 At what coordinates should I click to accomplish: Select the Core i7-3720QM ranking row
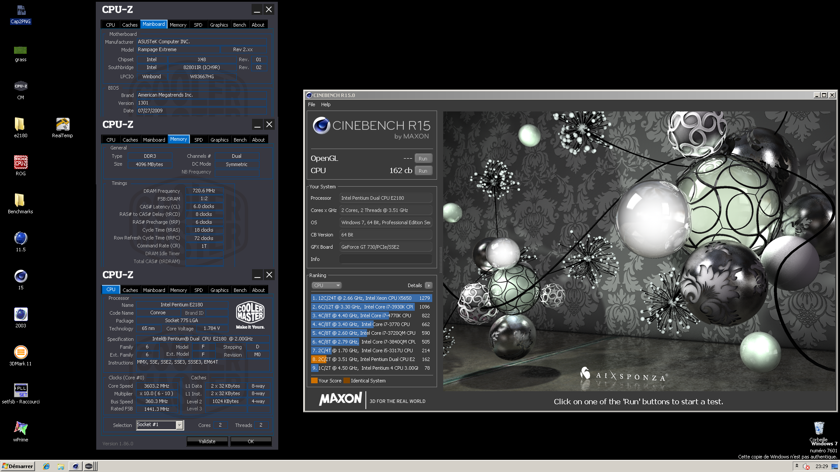(x=371, y=333)
